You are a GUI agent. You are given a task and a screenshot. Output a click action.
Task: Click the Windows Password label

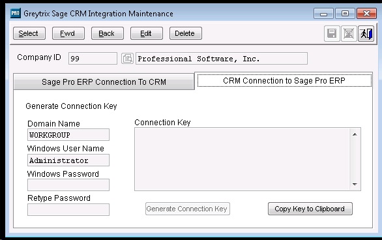63,173
